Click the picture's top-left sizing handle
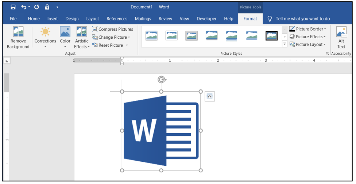Image resolution: width=356 pixels, height=184 pixels. point(122,92)
